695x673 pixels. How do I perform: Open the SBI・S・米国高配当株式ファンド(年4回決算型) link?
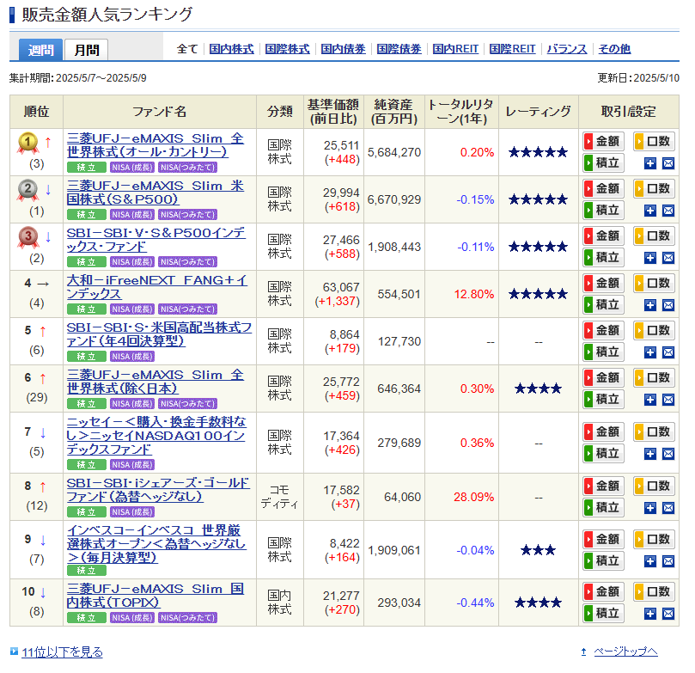pos(159,334)
